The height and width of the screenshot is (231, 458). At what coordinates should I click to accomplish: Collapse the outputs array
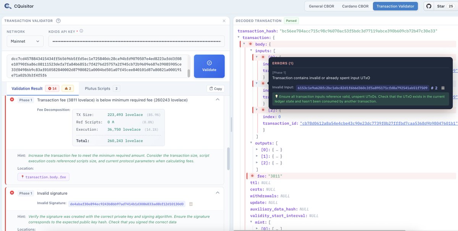coord(251,143)
